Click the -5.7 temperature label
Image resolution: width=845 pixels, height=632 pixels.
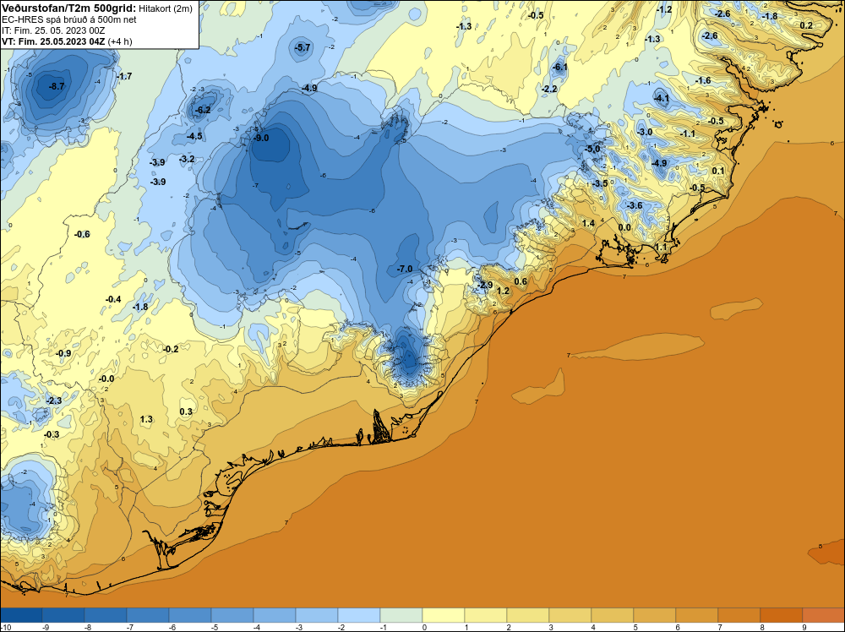[303, 47]
